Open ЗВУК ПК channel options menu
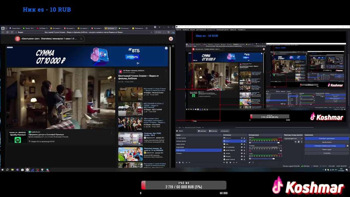Screen dimensions: 350x197 250,140
